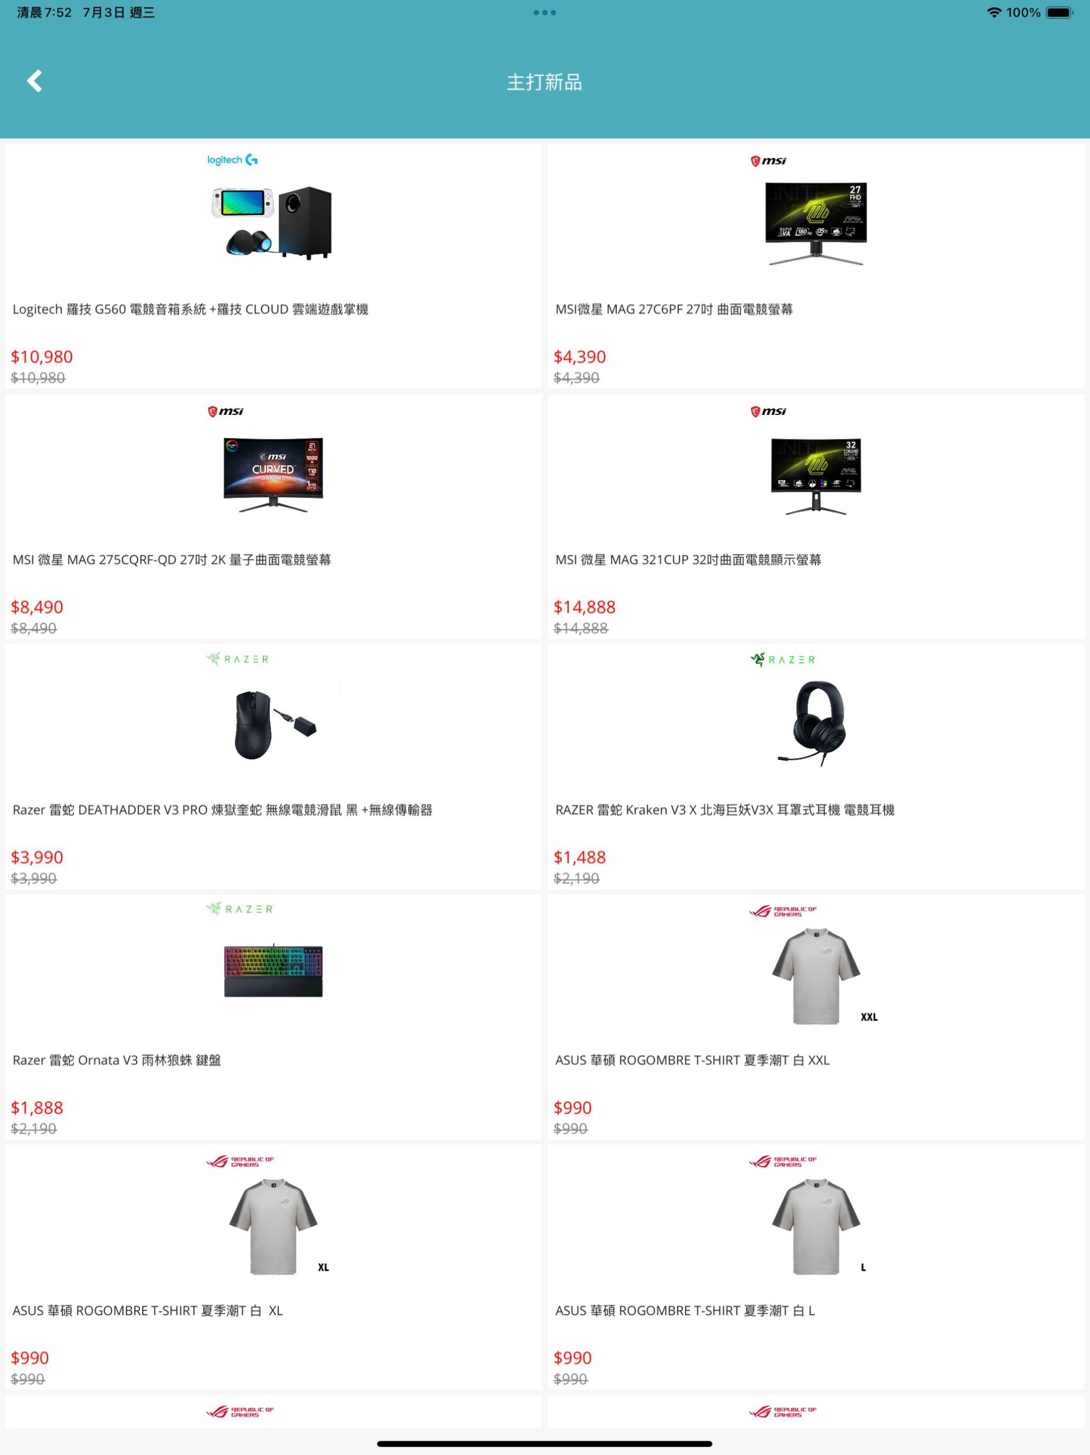Tap the ROG logo above XXL T-shirt

pyautogui.click(x=782, y=911)
